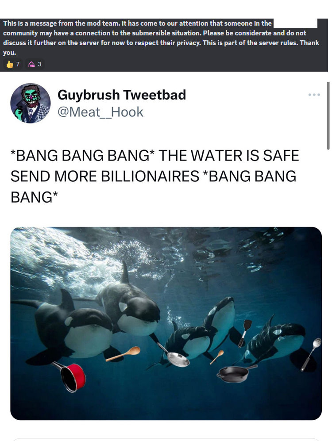Open the orca image attachment
This screenshot has height=441, width=332.
point(166,323)
